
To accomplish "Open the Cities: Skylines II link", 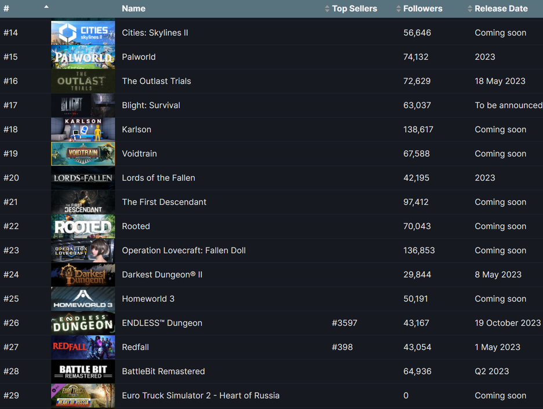I will pyautogui.click(x=155, y=33).
